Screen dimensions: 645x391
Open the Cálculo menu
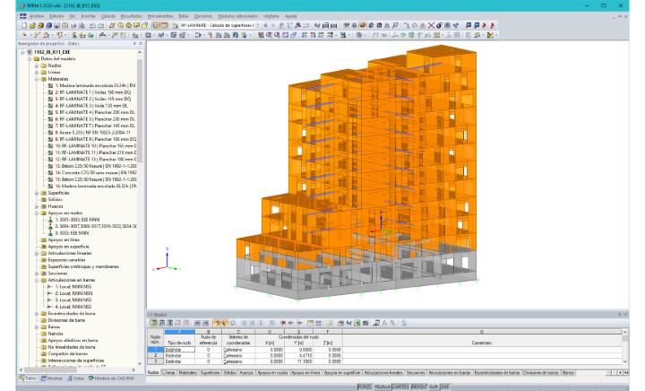[x=108, y=16]
